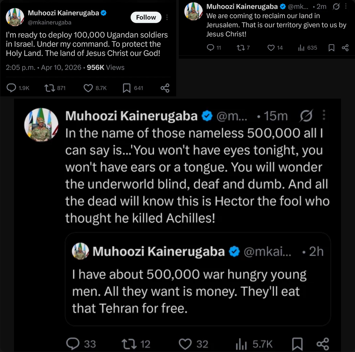Bookmark the tweet with 641 bookmarks
Image resolution: width=355 pixels, height=352 pixels.
click(127, 88)
